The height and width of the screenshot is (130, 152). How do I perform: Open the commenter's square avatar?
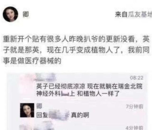coord(27,110)
